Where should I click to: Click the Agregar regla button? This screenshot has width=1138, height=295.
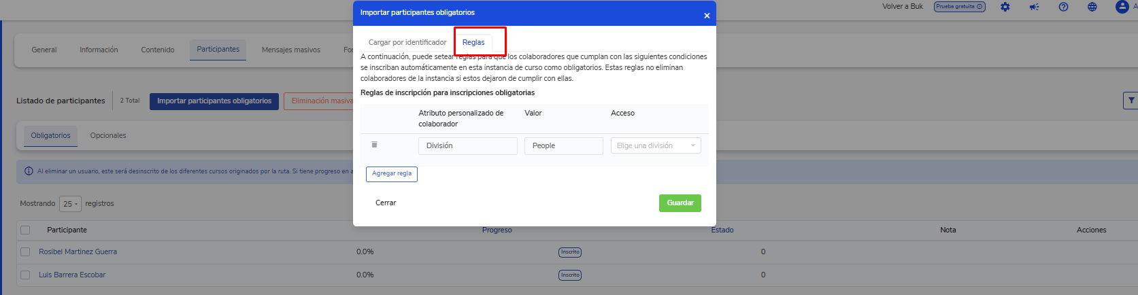[x=391, y=174]
